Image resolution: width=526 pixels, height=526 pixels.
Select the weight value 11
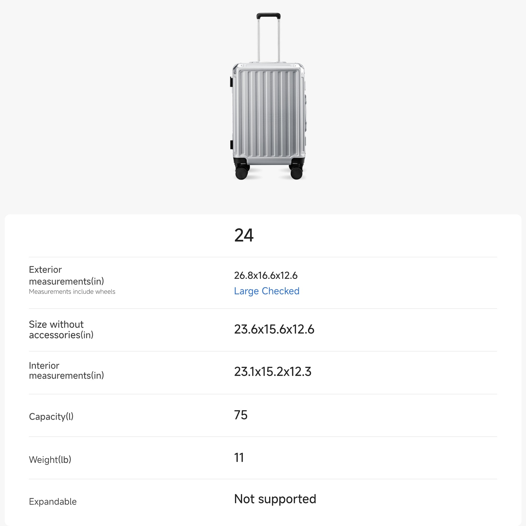239,458
